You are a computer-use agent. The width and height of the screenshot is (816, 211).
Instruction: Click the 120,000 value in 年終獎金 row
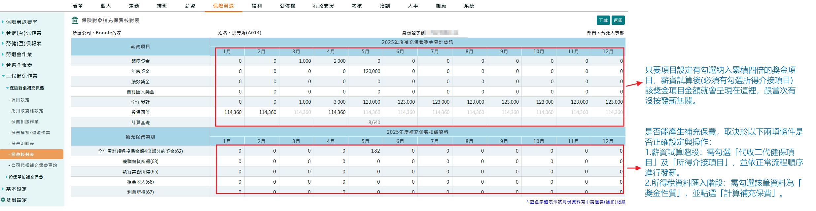pos(372,71)
